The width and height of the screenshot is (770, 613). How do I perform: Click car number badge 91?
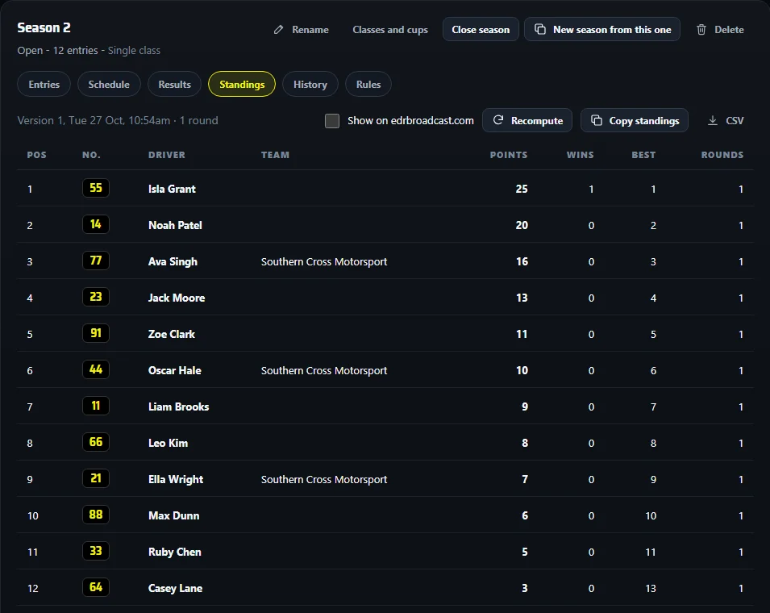tap(96, 333)
